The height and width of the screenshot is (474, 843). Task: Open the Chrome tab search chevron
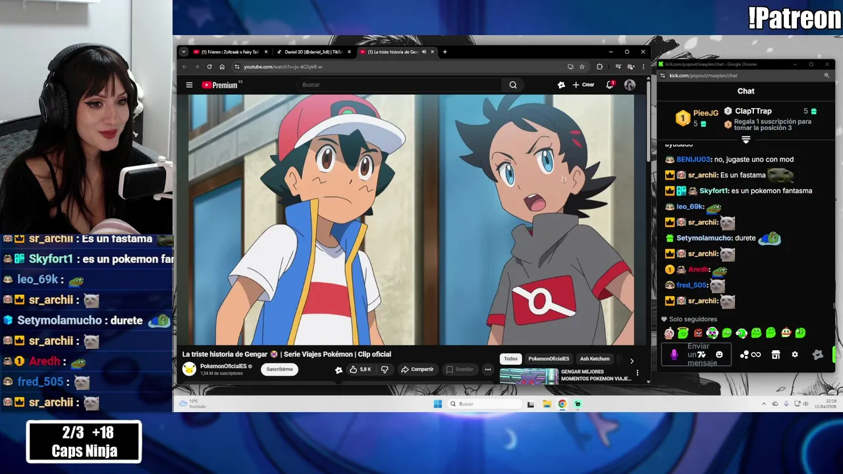(184, 52)
